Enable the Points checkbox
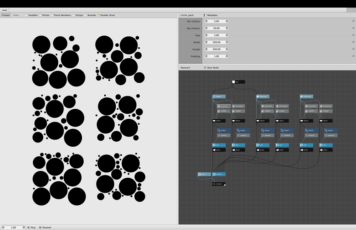The width and height of the screenshot is (356, 230). (40, 15)
